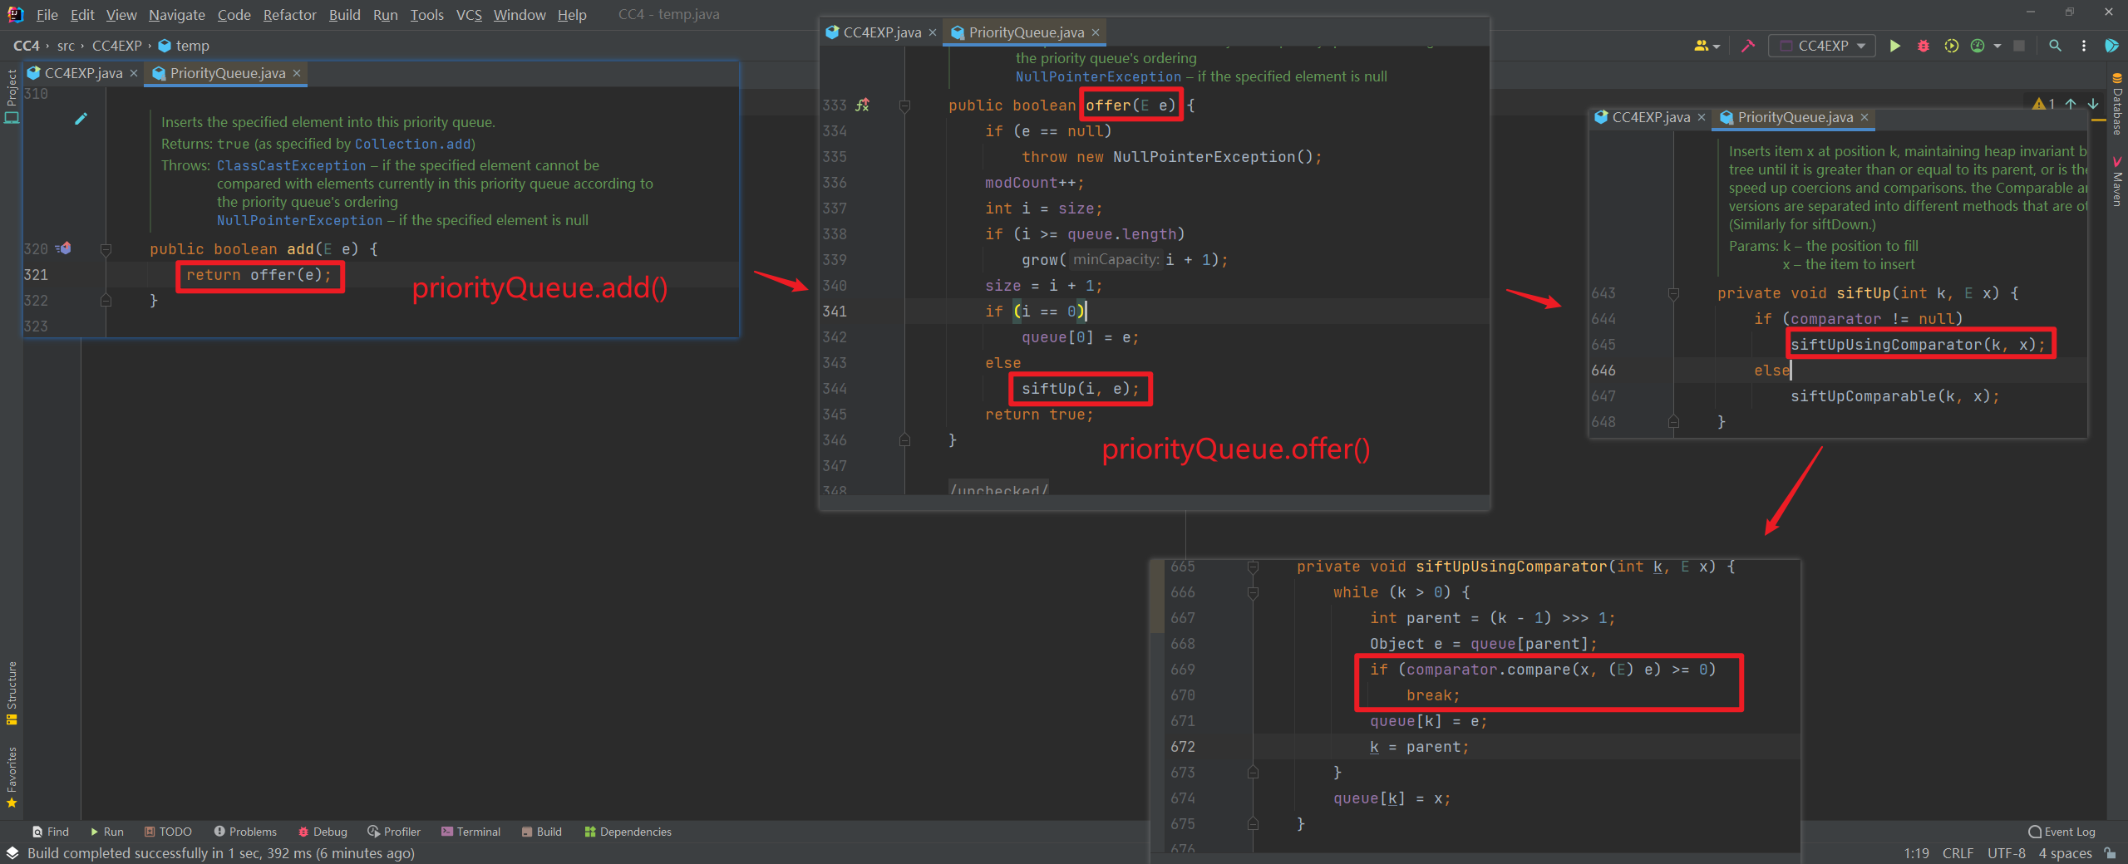Open the TODO tool window
Image resolution: width=2128 pixels, height=864 pixels.
coord(169,831)
